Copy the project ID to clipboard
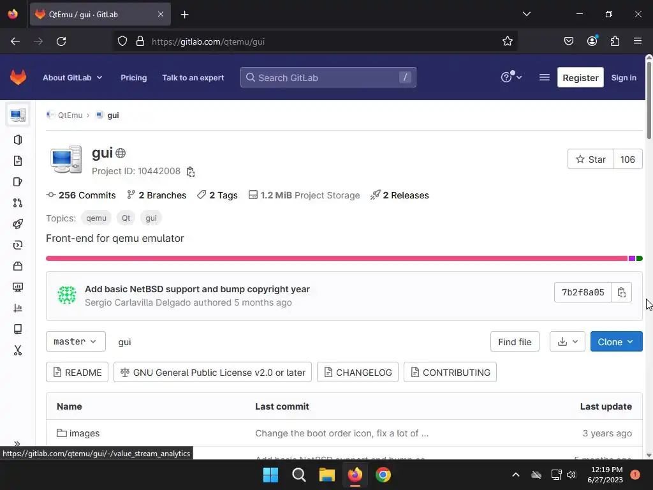653x490 pixels. (x=190, y=171)
